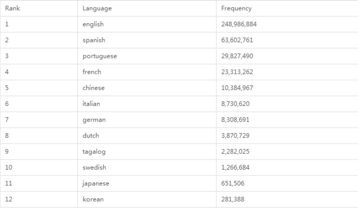Select the dutch language cell

pos(91,136)
